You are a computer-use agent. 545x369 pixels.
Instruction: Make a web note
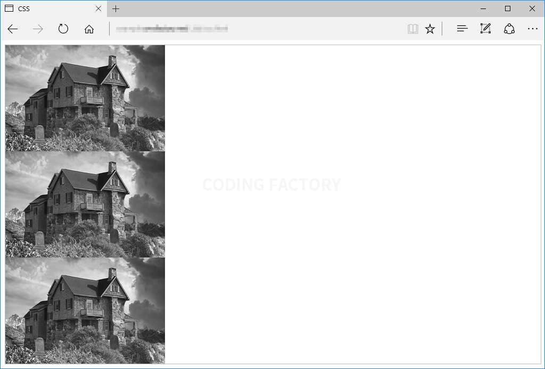point(485,29)
